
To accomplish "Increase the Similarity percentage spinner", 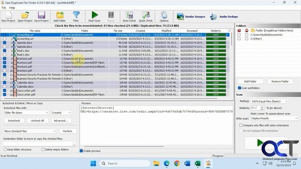I will [x=262, y=107].
